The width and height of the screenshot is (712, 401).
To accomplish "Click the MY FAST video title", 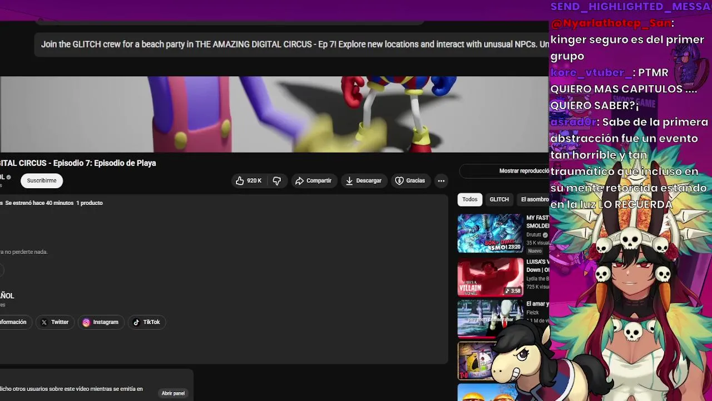I will [x=537, y=218].
